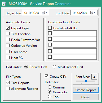The image size is (102, 103).
Task: Tick checkbox beside third blank customer field
Action: 50,45
